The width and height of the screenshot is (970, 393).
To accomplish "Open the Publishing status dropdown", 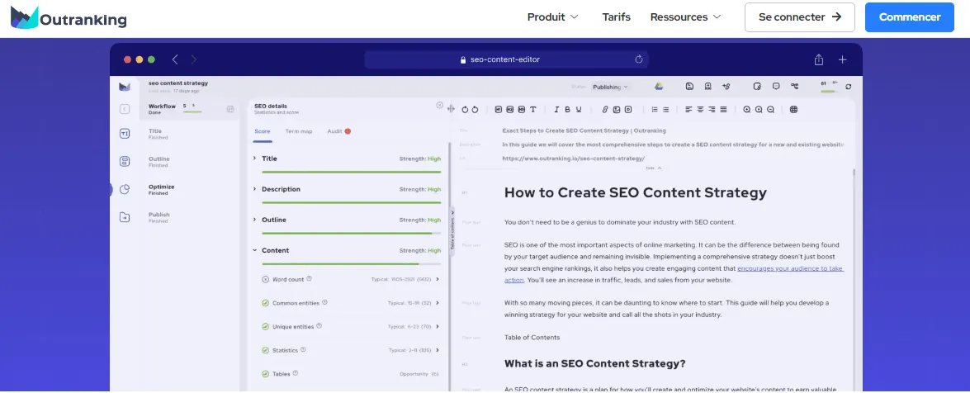I will pyautogui.click(x=610, y=88).
